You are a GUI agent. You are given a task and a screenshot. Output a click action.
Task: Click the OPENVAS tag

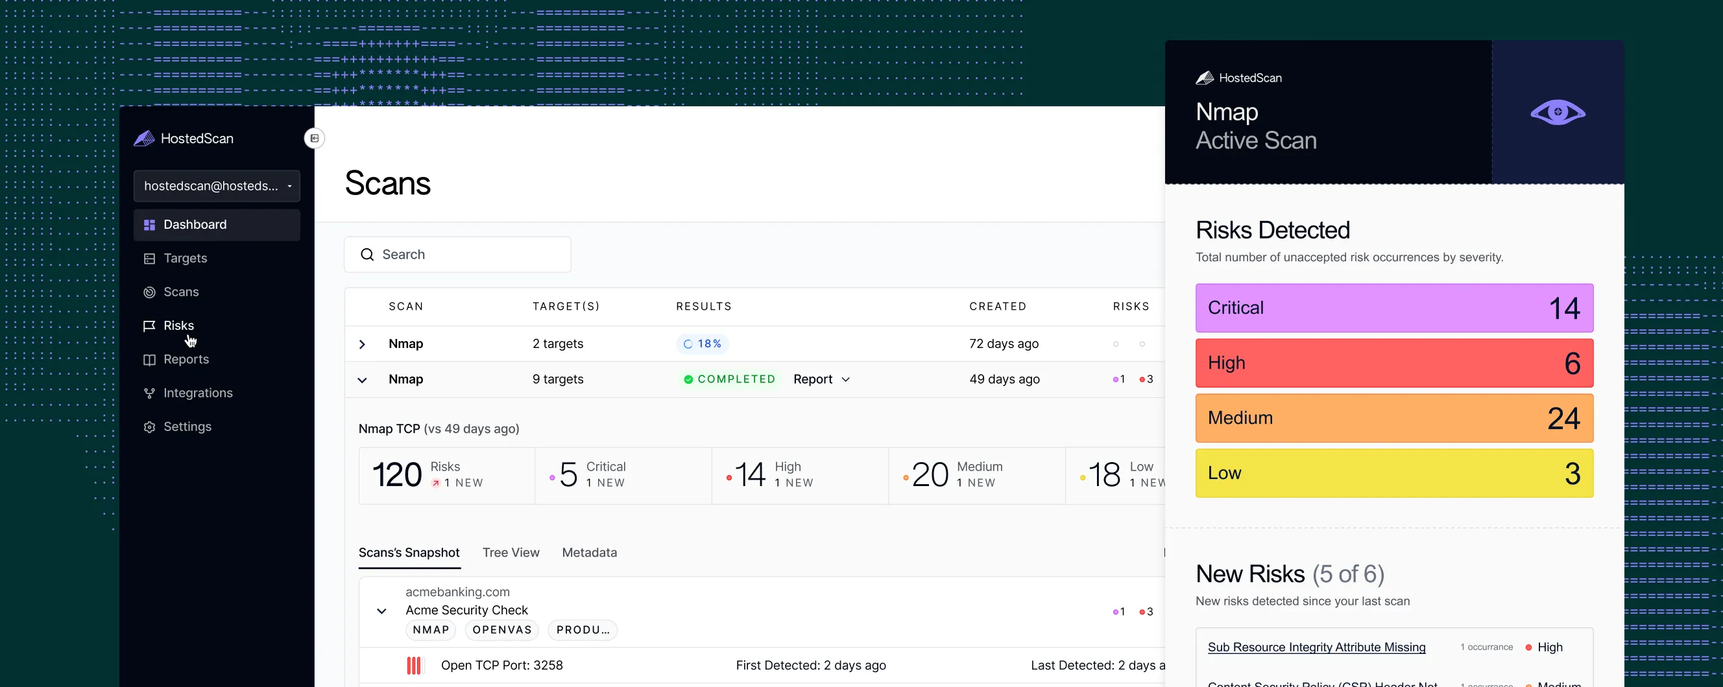click(x=501, y=630)
